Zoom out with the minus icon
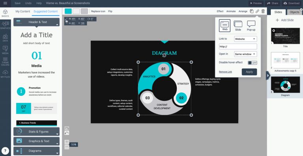 pyautogui.click(x=67, y=147)
